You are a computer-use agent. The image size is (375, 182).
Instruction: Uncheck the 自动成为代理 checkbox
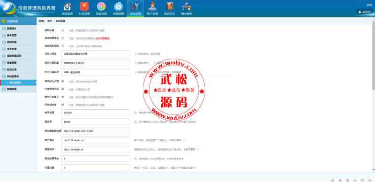point(63,82)
